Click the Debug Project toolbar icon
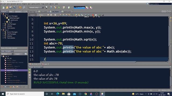 pos(64,7)
